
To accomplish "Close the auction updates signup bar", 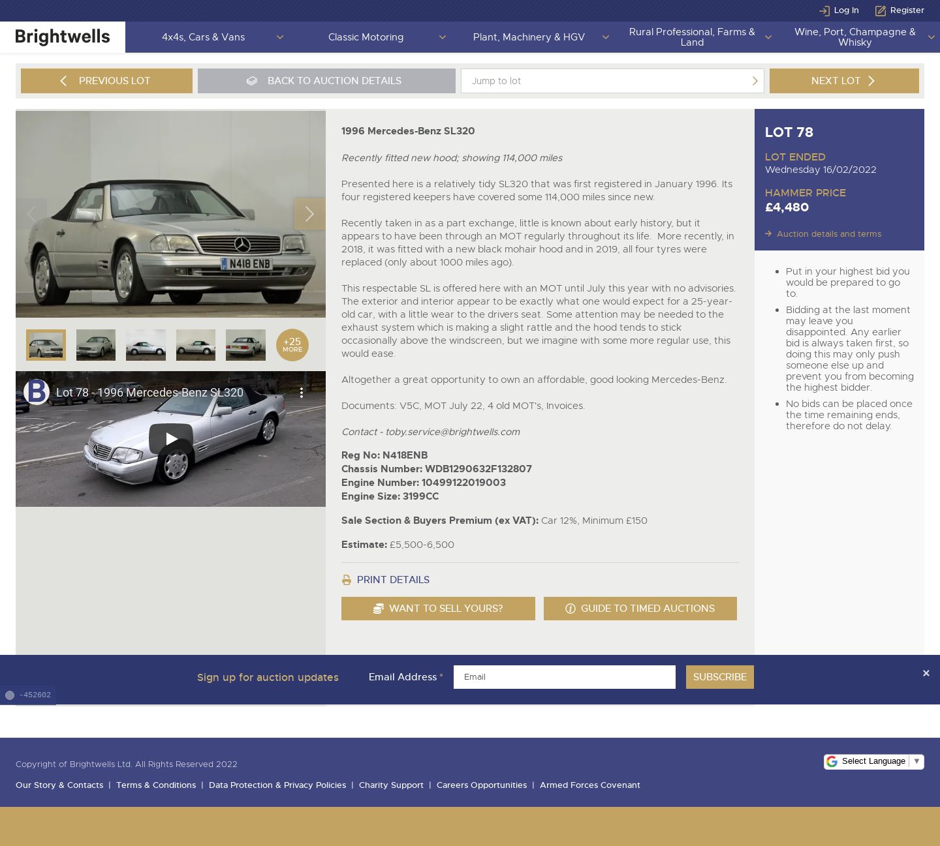I will coord(926,673).
